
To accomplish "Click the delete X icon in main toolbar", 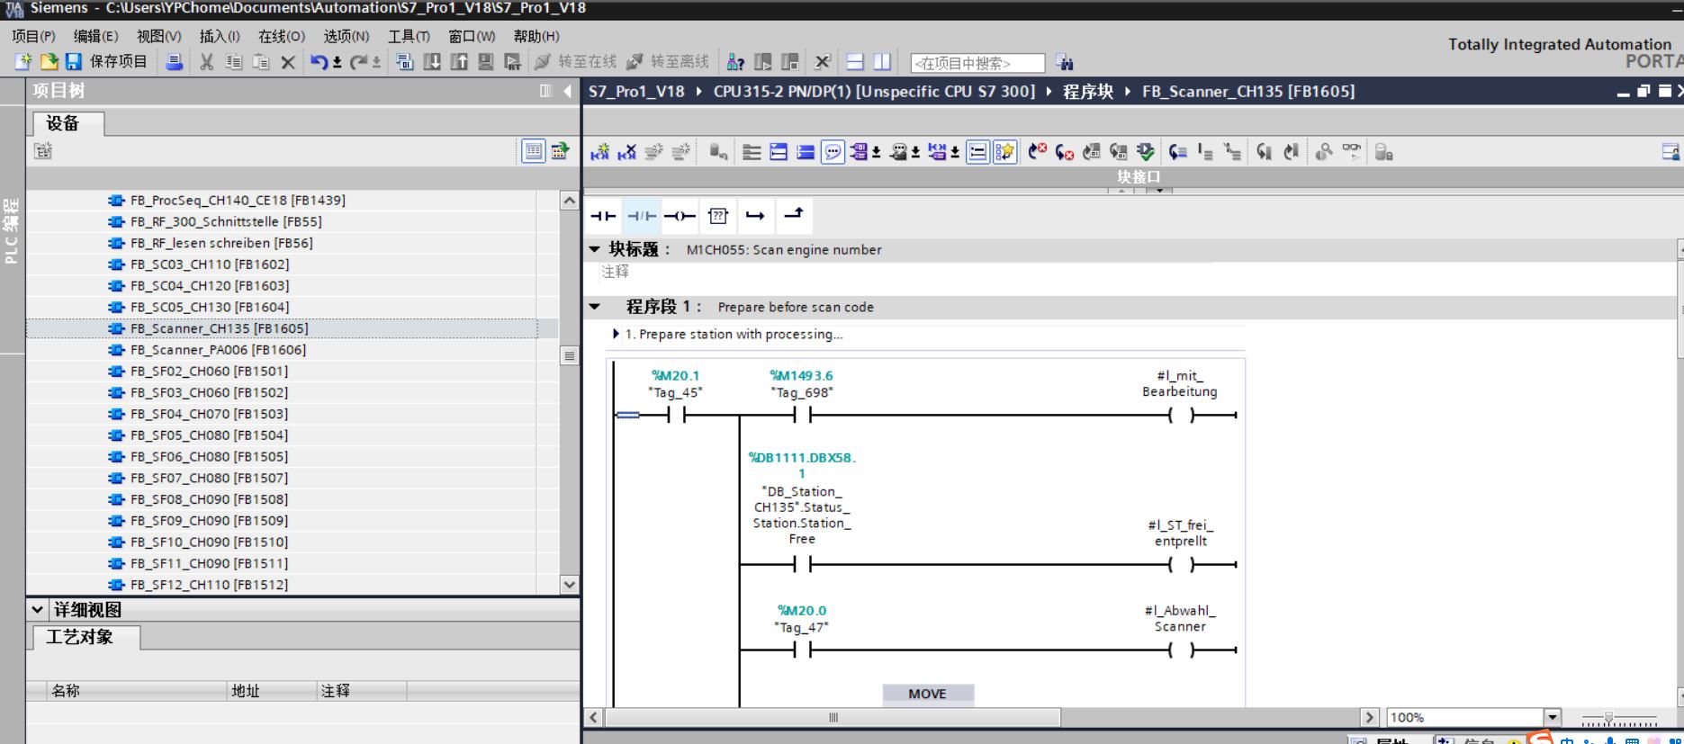I will pyautogui.click(x=288, y=62).
